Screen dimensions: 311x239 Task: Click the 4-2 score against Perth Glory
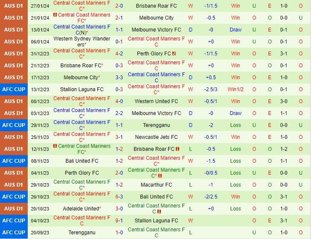click(x=119, y=53)
